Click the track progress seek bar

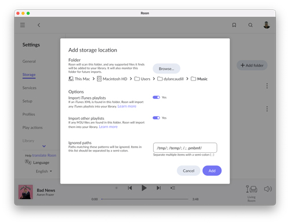click(x=144, y=199)
